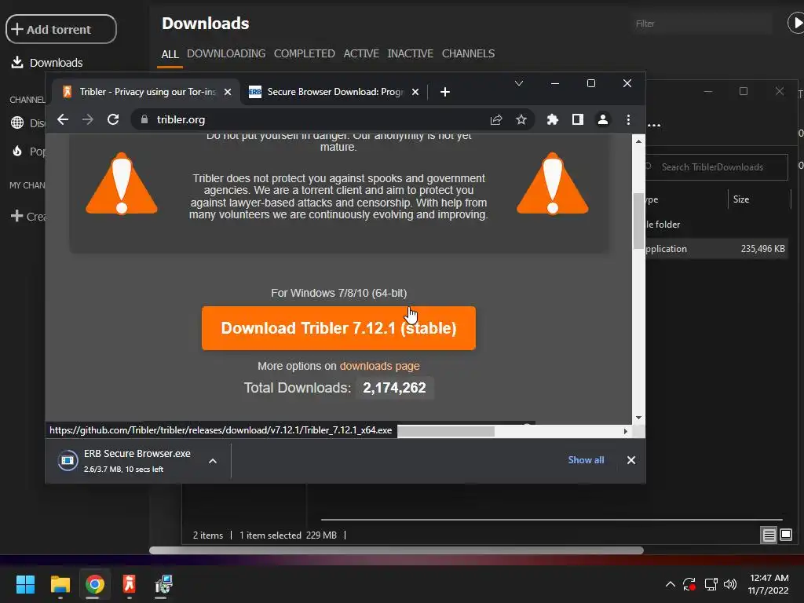Show hidden system tray icons
Screen dimensions: 804x603
click(671, 584)
